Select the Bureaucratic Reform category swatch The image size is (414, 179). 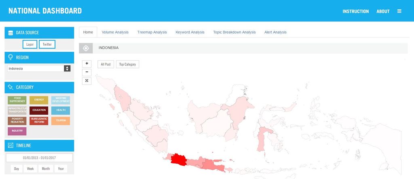pyautogui.click(x=39, y=121)
